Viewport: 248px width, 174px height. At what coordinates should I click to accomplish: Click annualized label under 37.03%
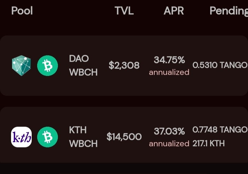169,144
